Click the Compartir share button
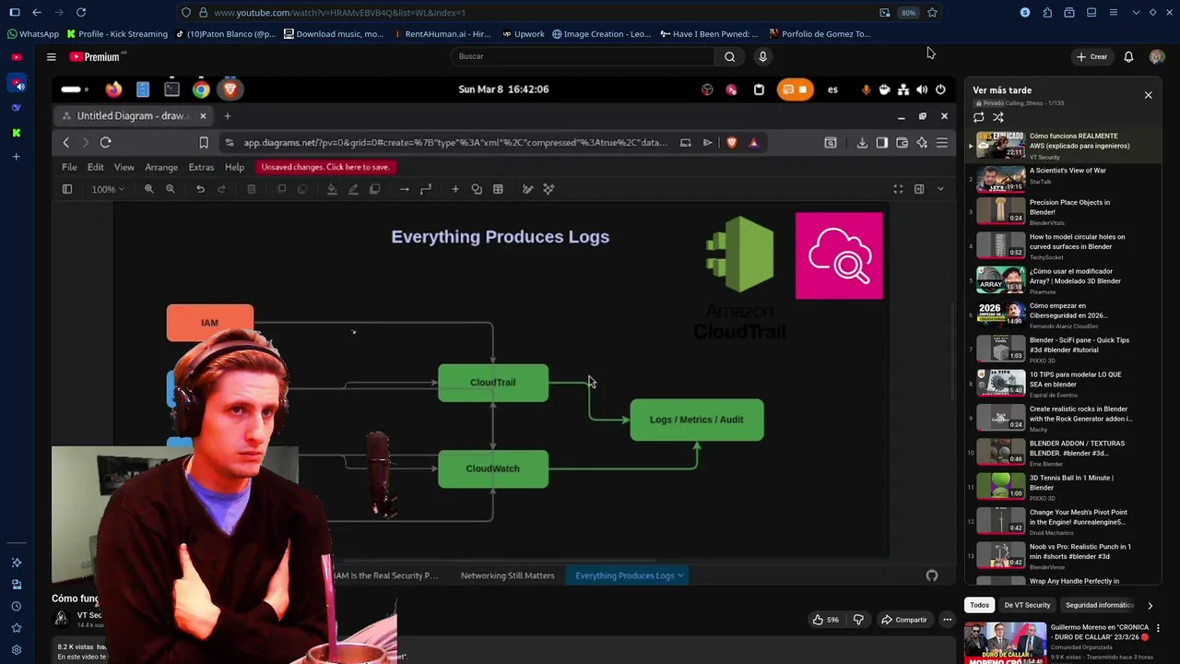Image resolution: width=1180 pixels, height=664 pixels. pyautogui.click(x=903, y=620)
